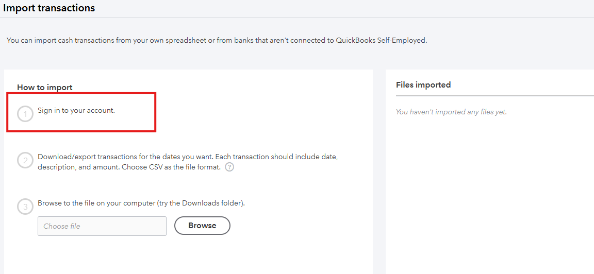Click the Files imported heading

[x=423, y=85]
